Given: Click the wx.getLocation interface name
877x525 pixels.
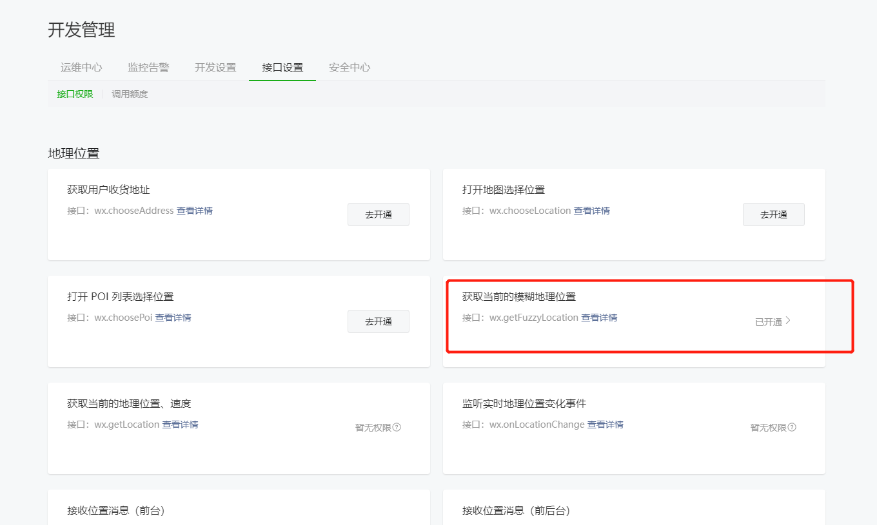Looking at the screenshot, I should pyautogui.click(x=127, y=425).
